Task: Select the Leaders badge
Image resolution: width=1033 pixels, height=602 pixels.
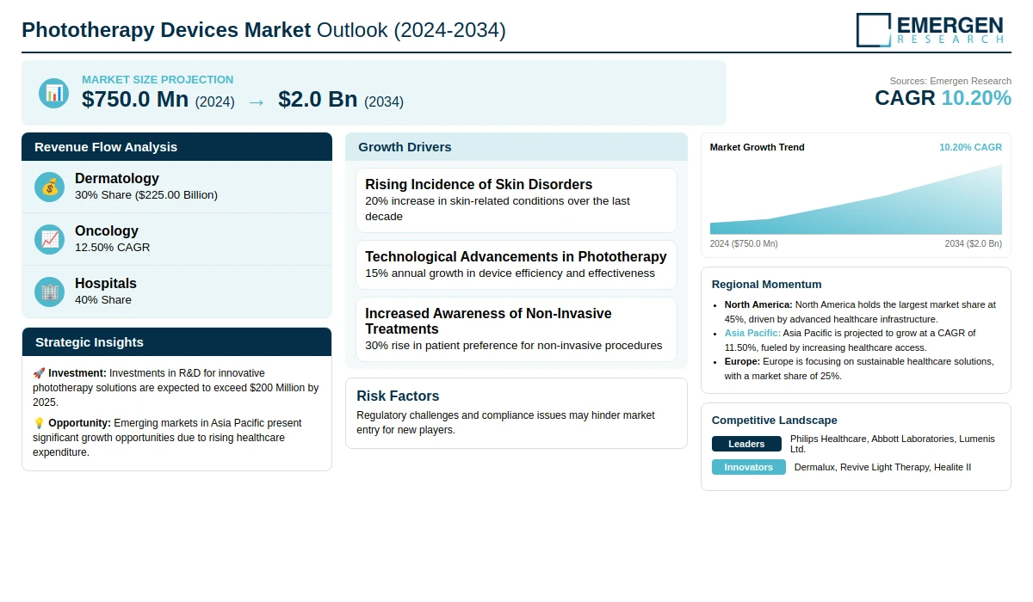Action: tap(746, 444)
